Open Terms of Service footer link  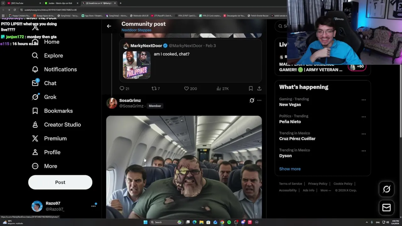pos(291,184)
